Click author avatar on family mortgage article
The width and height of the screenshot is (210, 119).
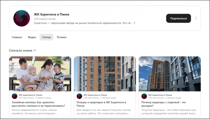point(15,96)
